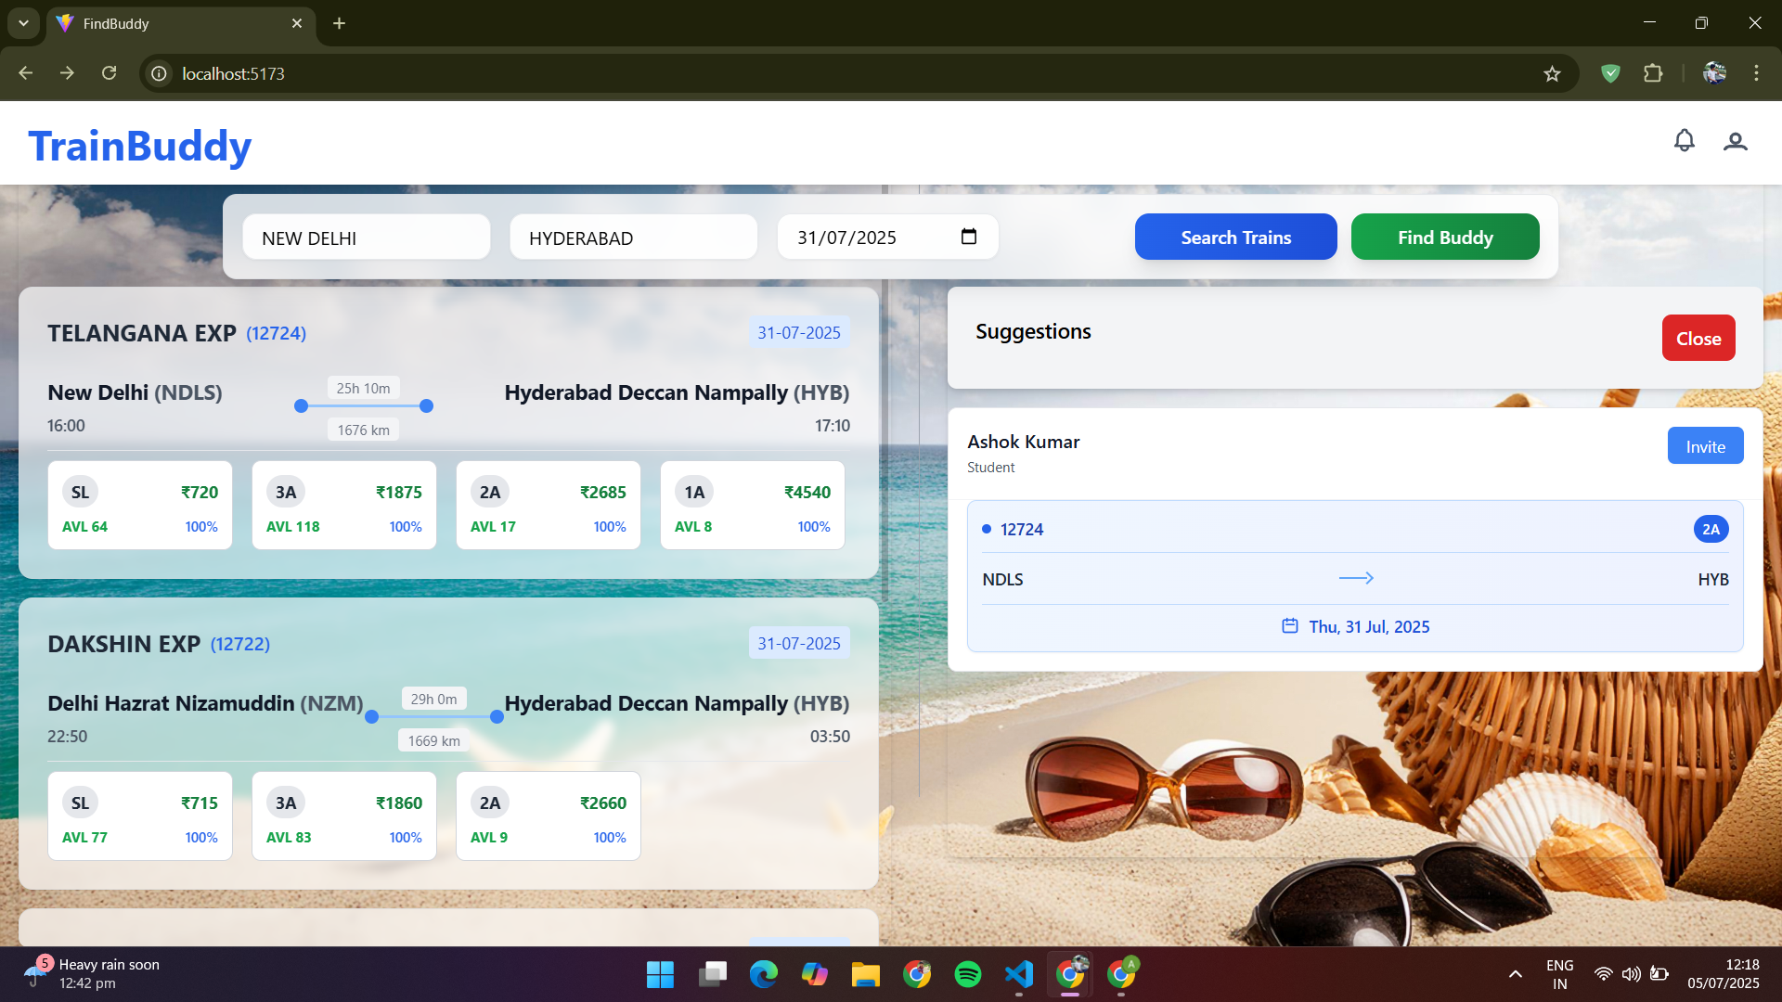Click train number (12724) beside Telangana Exp
The width and height of the screenshot is (1782, 1002).
tap(276, 333)
